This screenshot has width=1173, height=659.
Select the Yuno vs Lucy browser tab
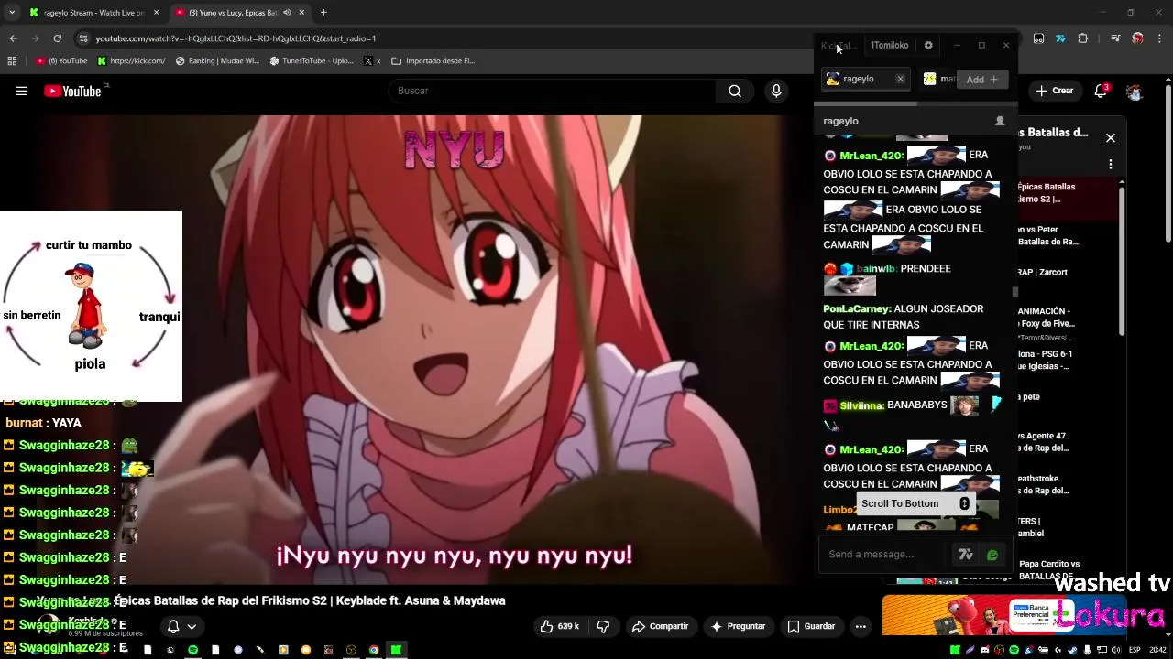point(240,13)
